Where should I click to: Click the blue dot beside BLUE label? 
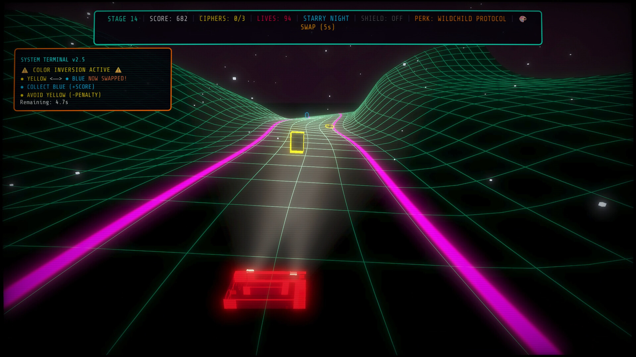pos(67,79)
